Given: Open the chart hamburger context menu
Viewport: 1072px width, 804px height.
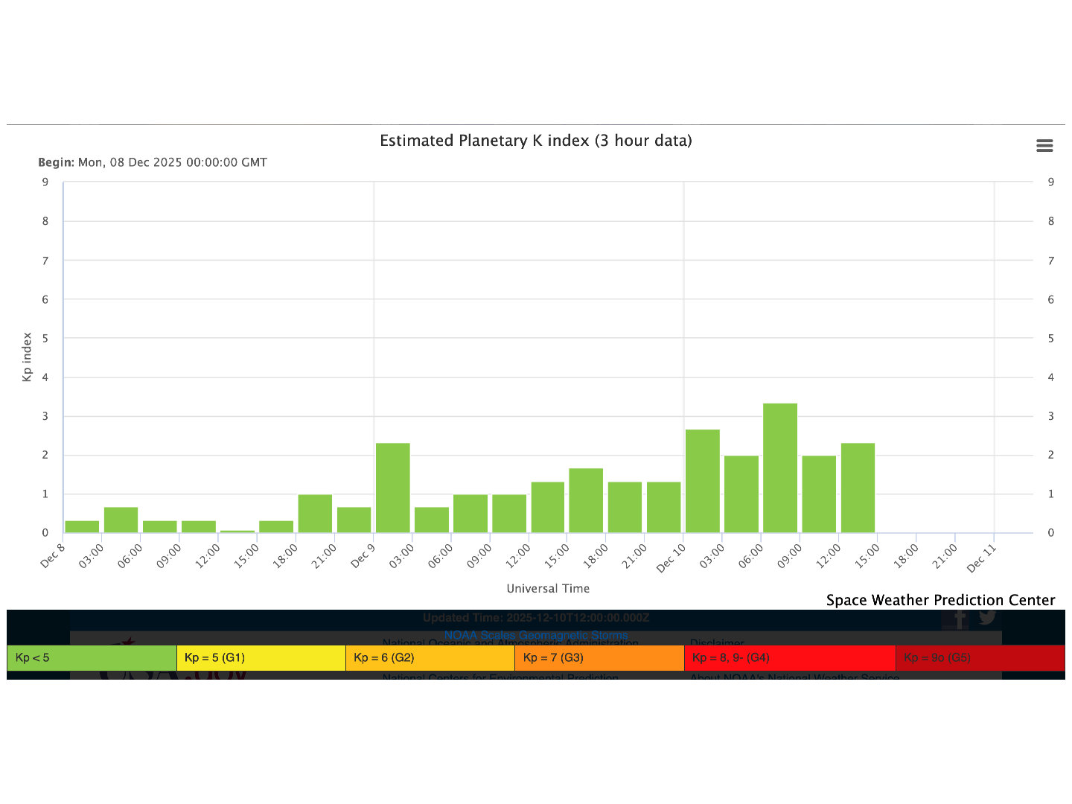Looking at the screenshot, I should pyautogui.click(x=1044, y=146).
